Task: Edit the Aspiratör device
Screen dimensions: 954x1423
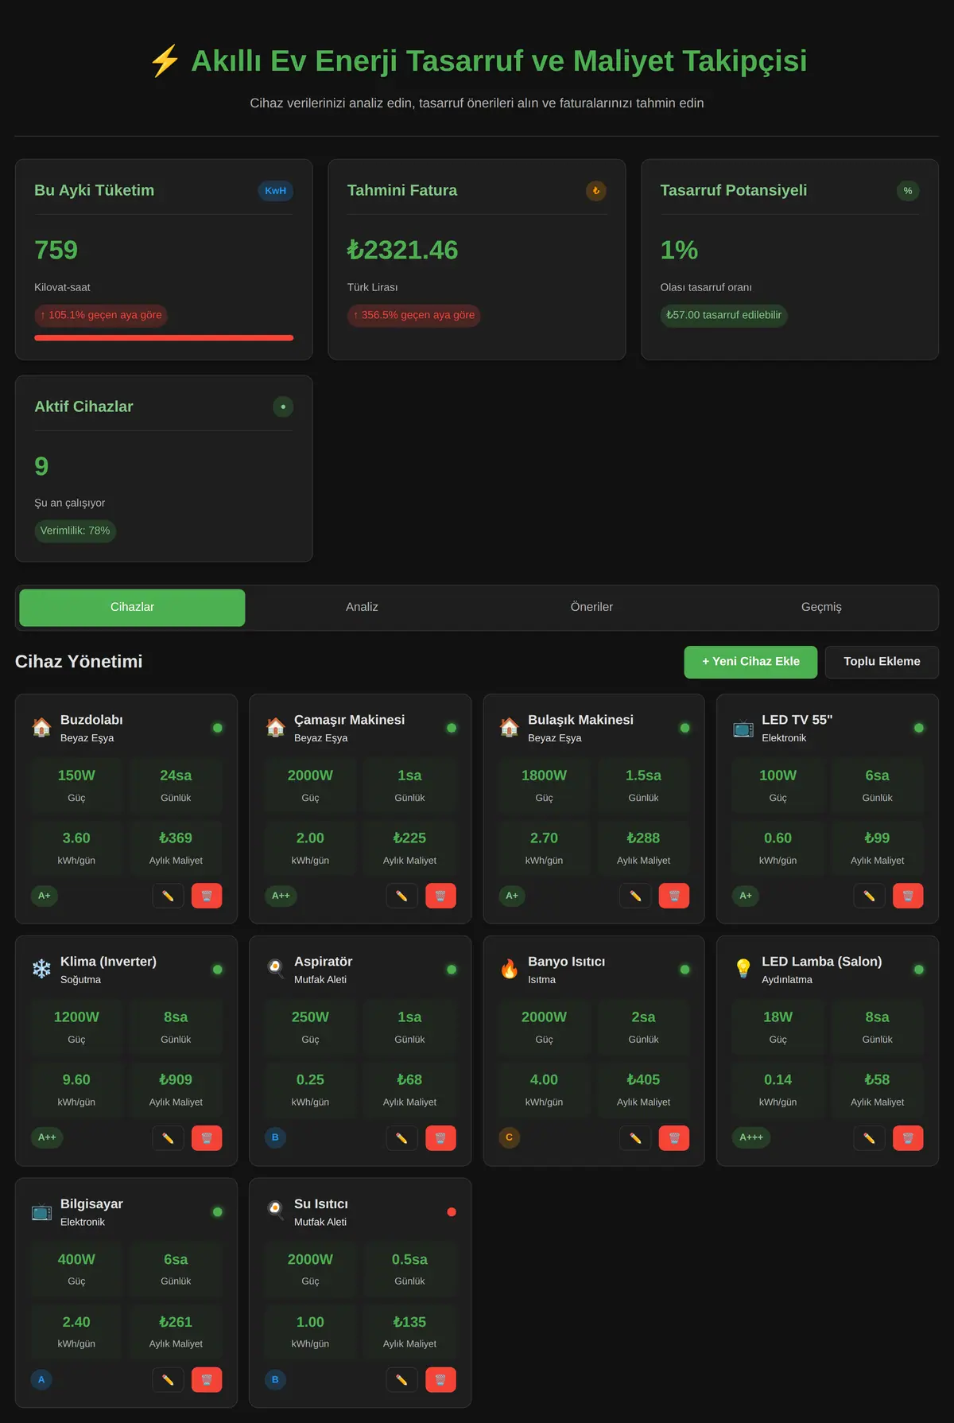Action: 401,1138
